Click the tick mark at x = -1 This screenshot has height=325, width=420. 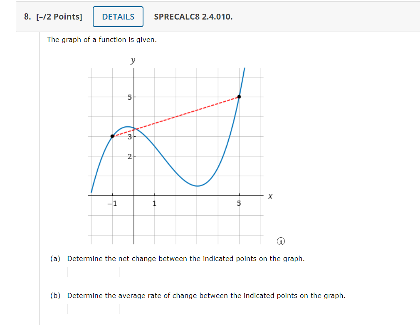click(112, 195)
